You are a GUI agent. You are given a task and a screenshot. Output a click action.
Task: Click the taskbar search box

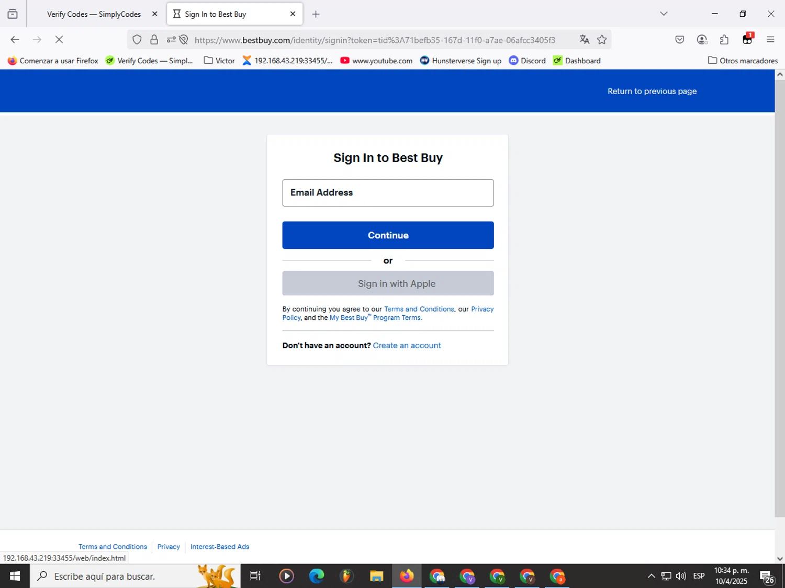point(135,576)
